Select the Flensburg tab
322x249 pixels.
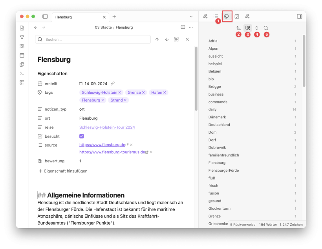77,17
